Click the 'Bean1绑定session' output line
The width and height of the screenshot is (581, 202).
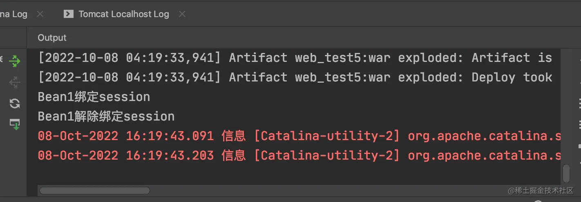[x=94, y=97]
